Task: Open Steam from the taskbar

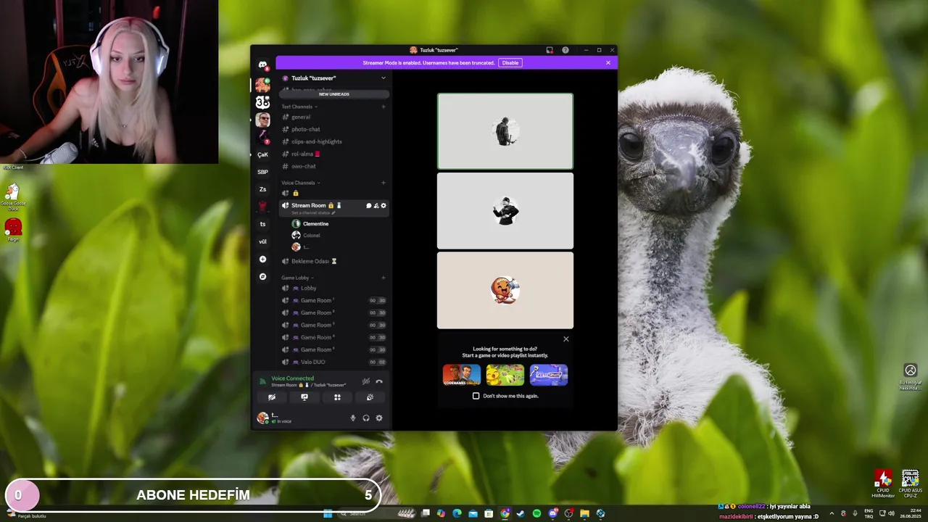Action: pyautogui.click(x=521, y=513)
